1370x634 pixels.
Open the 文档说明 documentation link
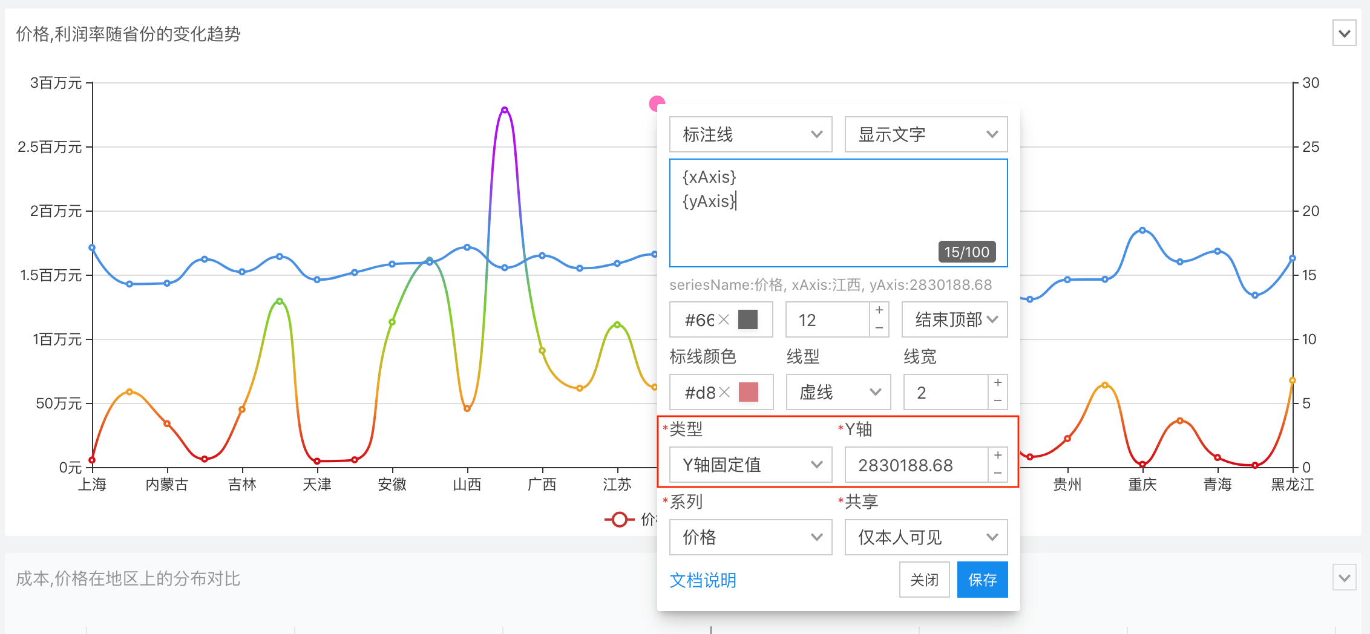(x=703, y=580)
